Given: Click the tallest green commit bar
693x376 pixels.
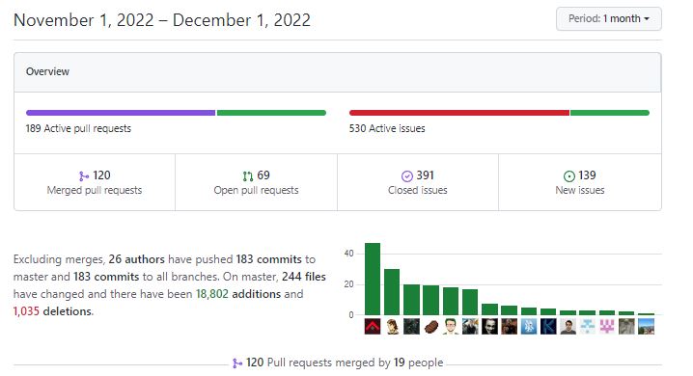Looking at the screenshot, I should [x=373, y=279].
